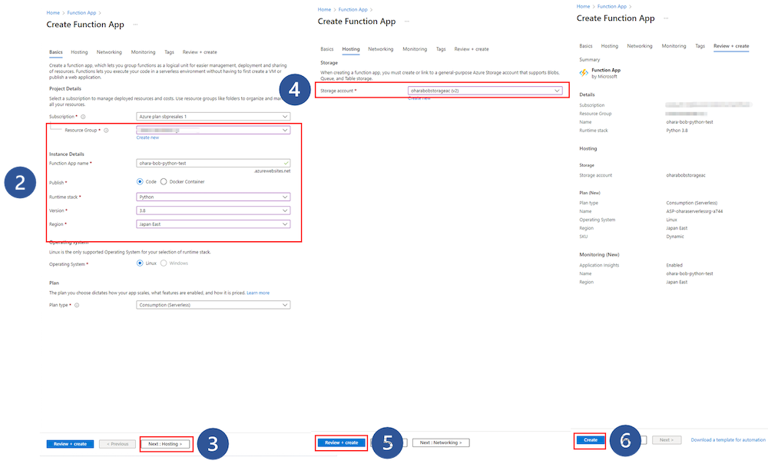
Task: Click the Home breadcrumb on the Basics page
Action: pos(53,13)
